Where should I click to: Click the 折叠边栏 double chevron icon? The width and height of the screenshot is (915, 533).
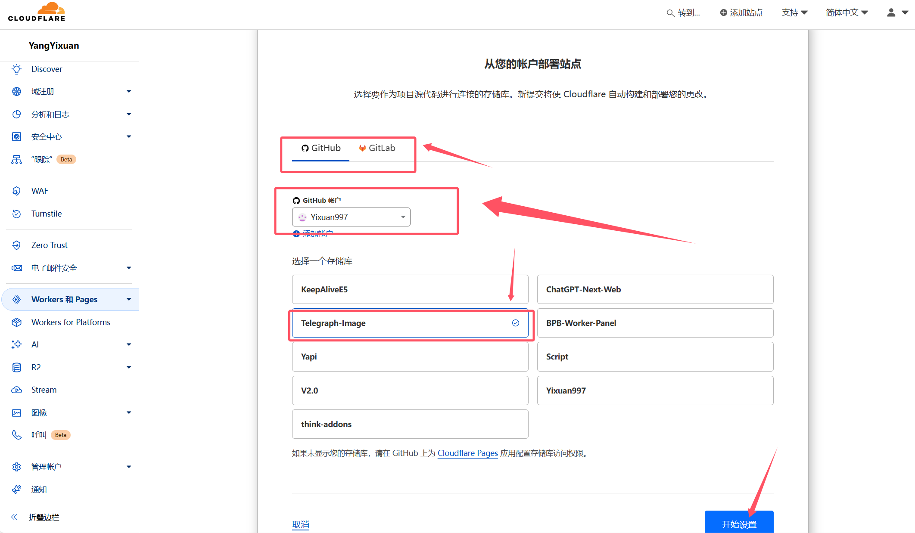click(x=14, y=517)
